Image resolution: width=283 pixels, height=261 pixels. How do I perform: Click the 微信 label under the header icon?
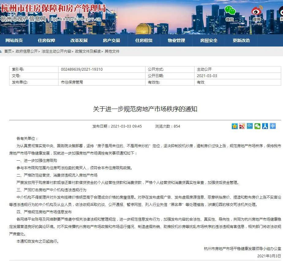click(229, 19)
